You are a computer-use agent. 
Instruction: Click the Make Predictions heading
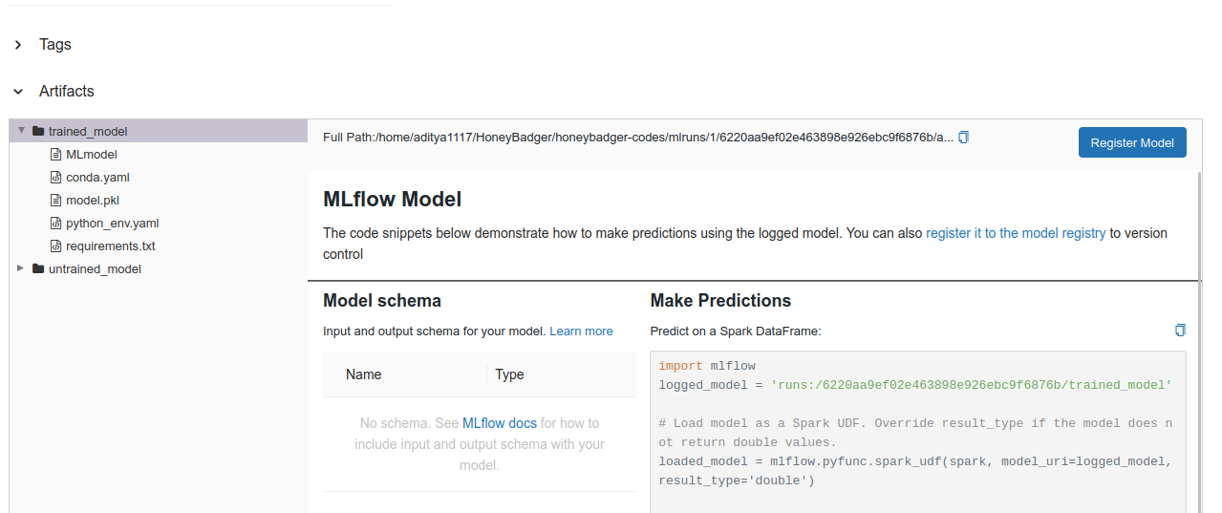point(721,301)
